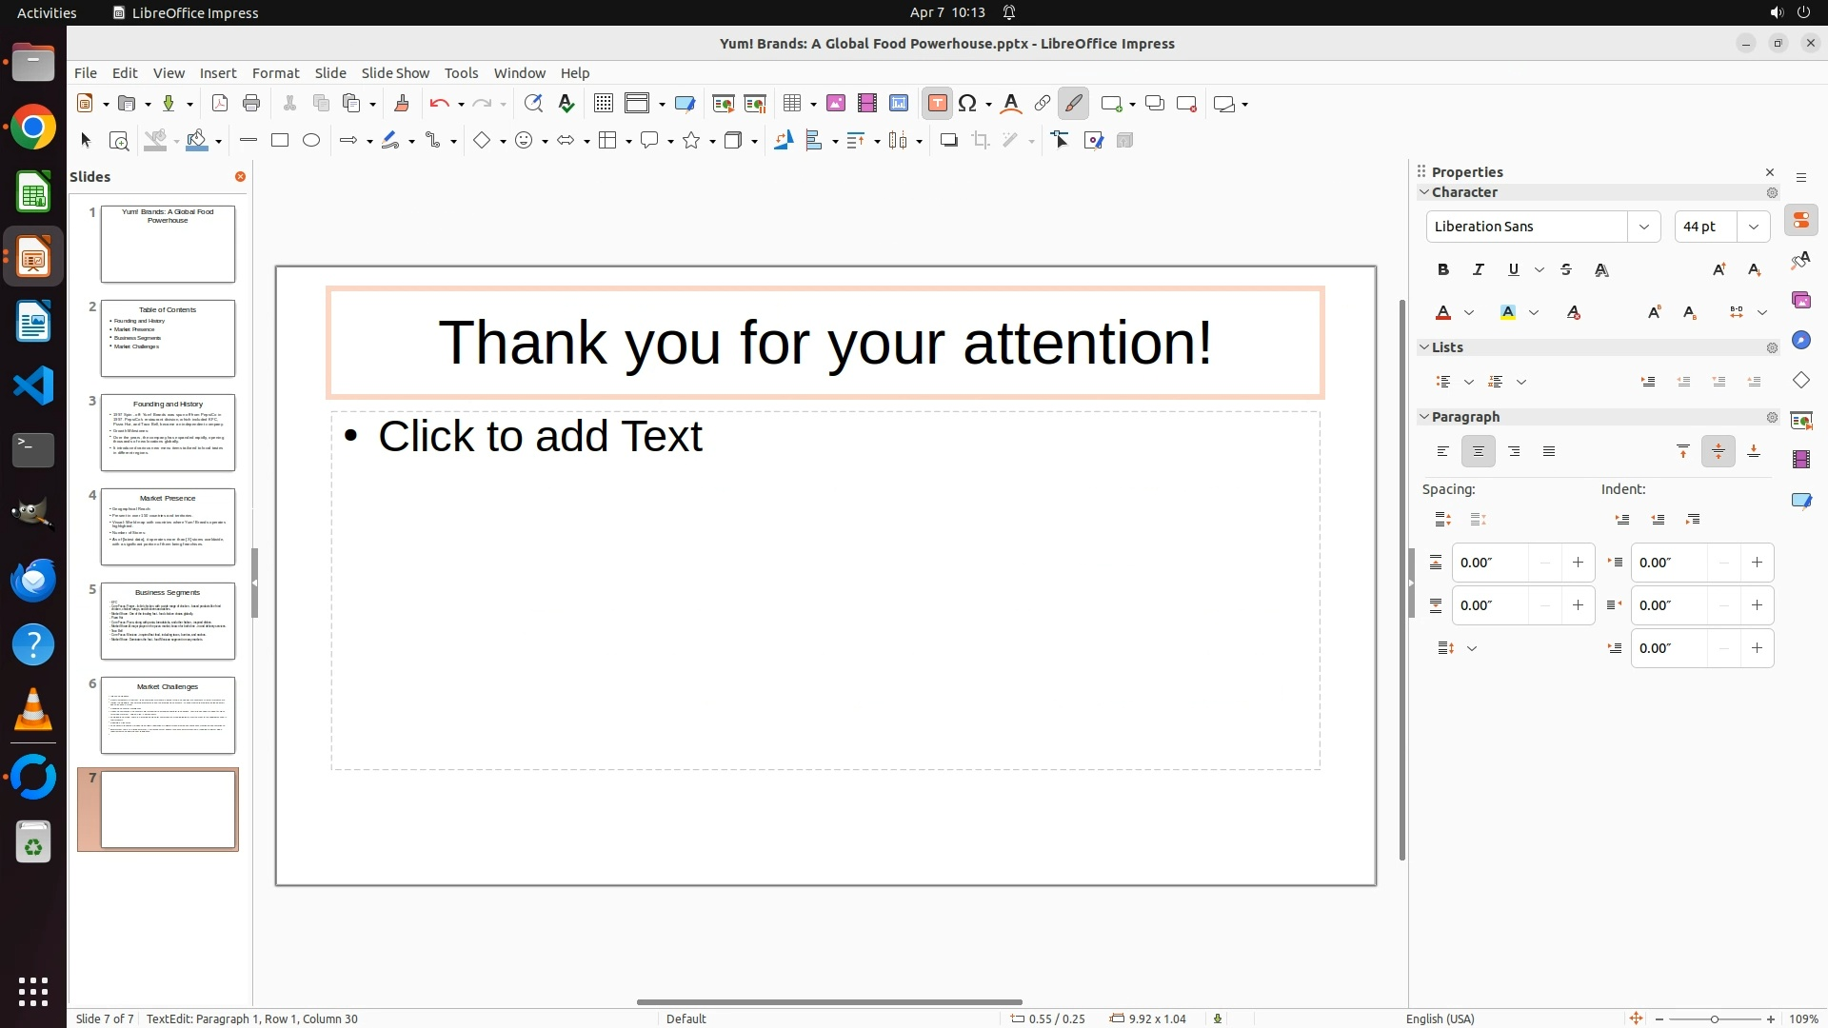Screen dimensions: 1828x1028
Task: Close the Slides panel
Action: coord(240,177)
